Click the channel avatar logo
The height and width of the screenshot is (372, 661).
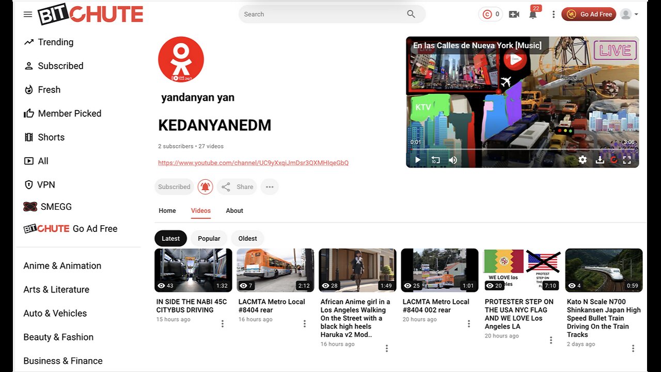coord(181,59)
